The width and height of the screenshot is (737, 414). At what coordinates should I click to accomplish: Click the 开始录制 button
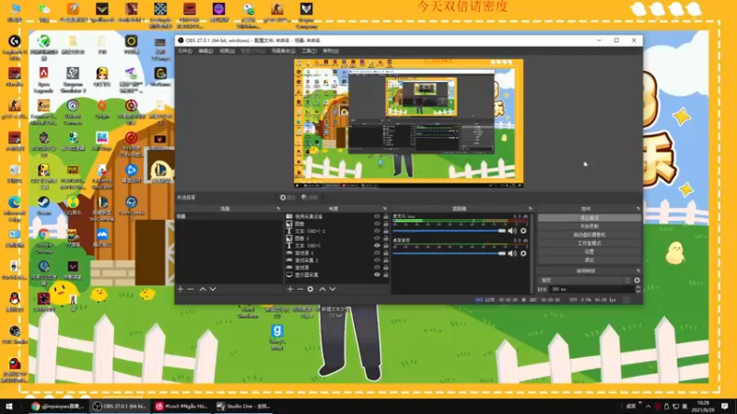click(590, 226)
